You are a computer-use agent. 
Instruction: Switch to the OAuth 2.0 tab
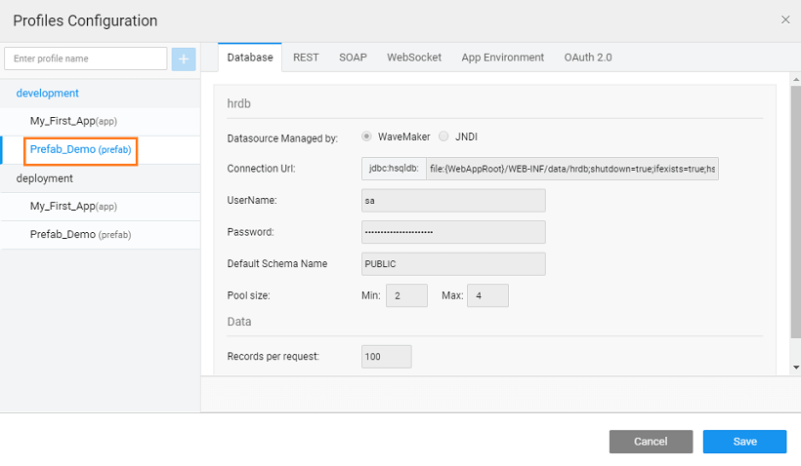click(x=587, y=58)
